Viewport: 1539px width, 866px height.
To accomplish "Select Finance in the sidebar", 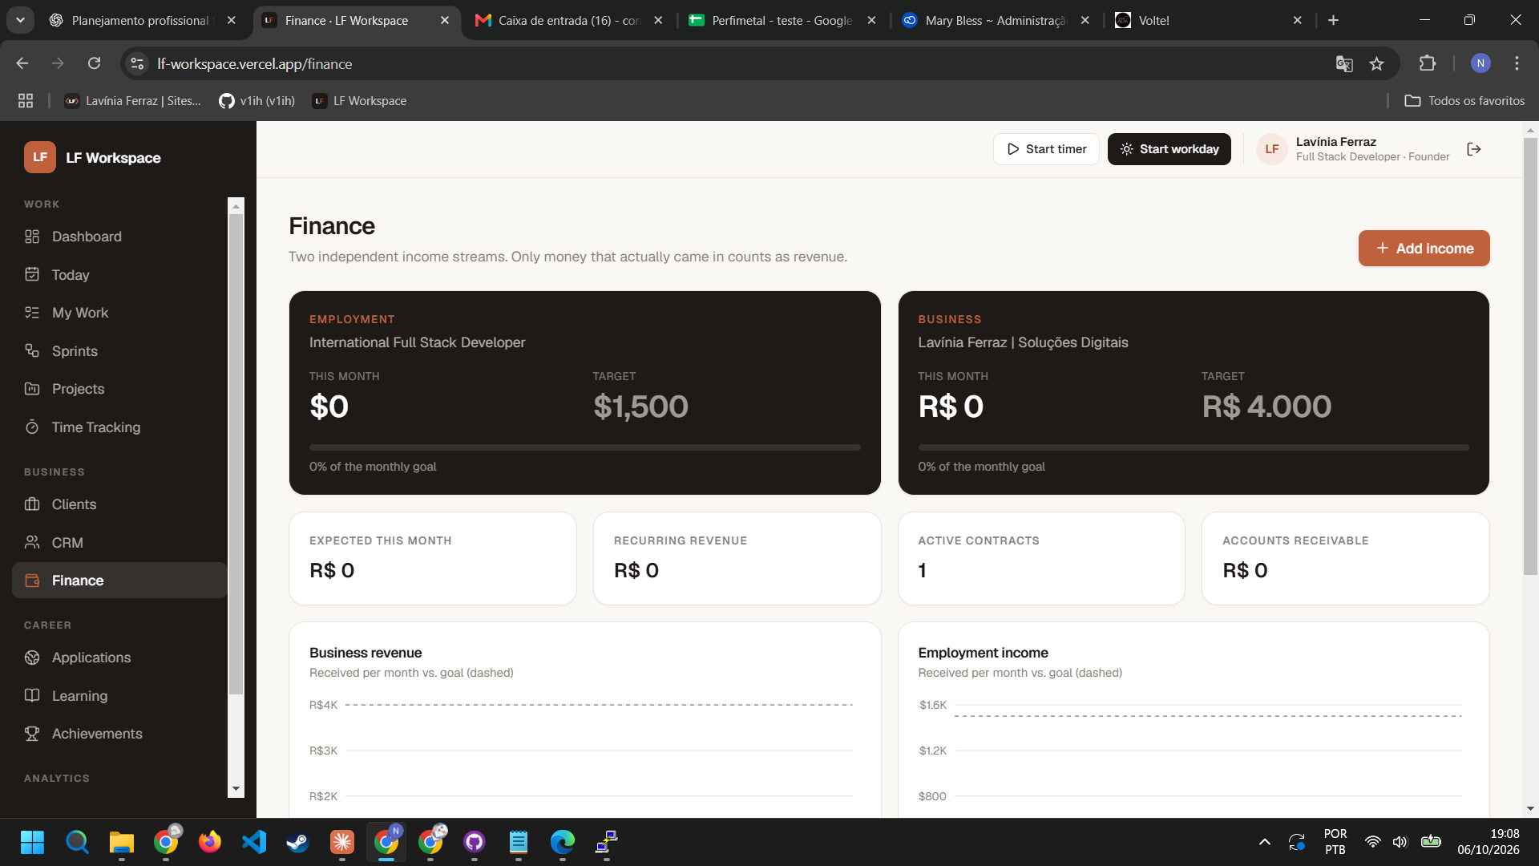I will [x=119, y=581].
